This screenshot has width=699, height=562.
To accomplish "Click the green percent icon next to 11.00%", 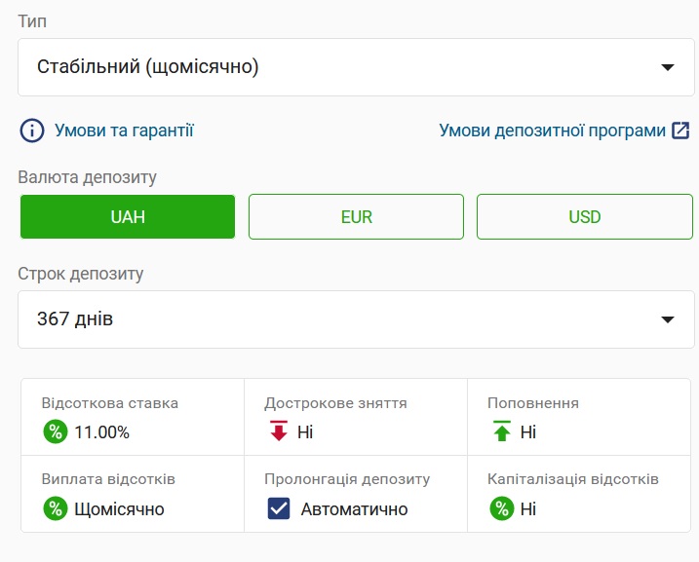I will point(55,431).
